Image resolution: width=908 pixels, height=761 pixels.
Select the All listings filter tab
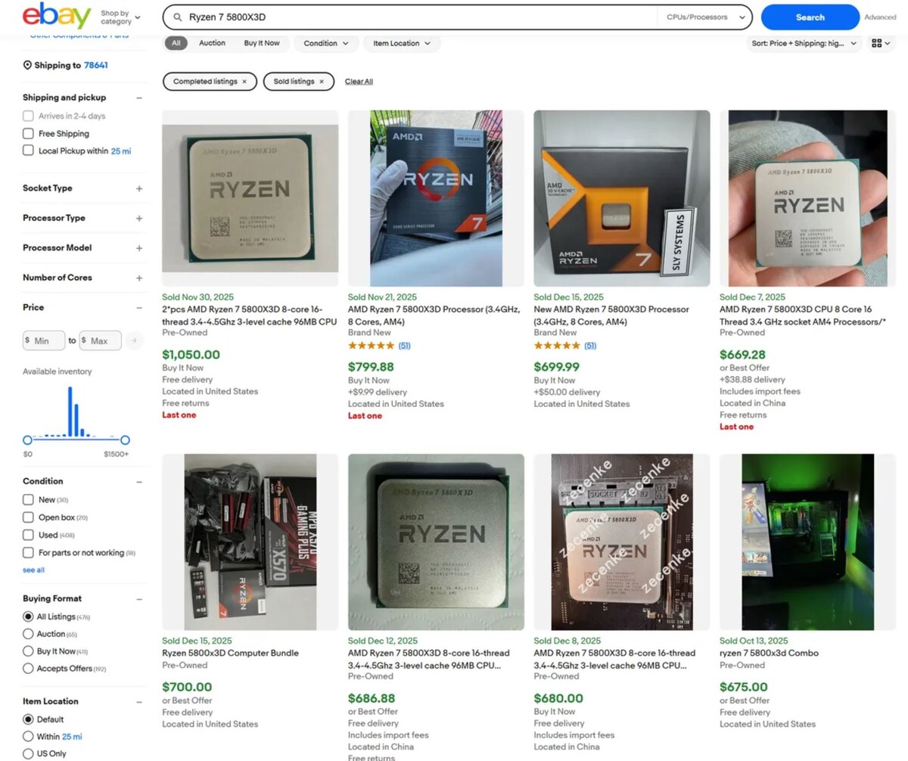[x=176, y=43]
